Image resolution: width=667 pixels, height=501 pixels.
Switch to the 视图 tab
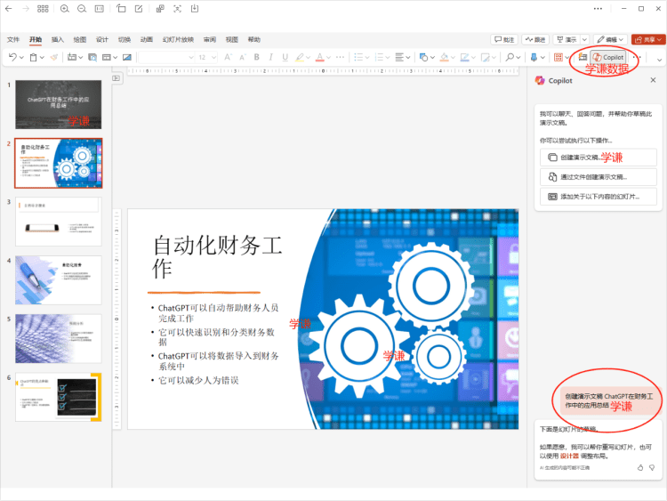(x=231, y=39)
